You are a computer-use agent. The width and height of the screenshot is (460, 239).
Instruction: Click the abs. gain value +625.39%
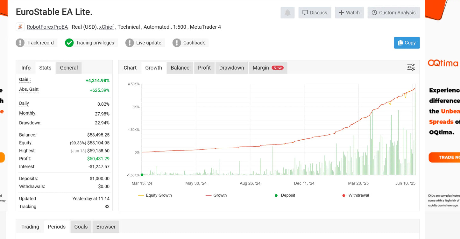tap(100, 90)
